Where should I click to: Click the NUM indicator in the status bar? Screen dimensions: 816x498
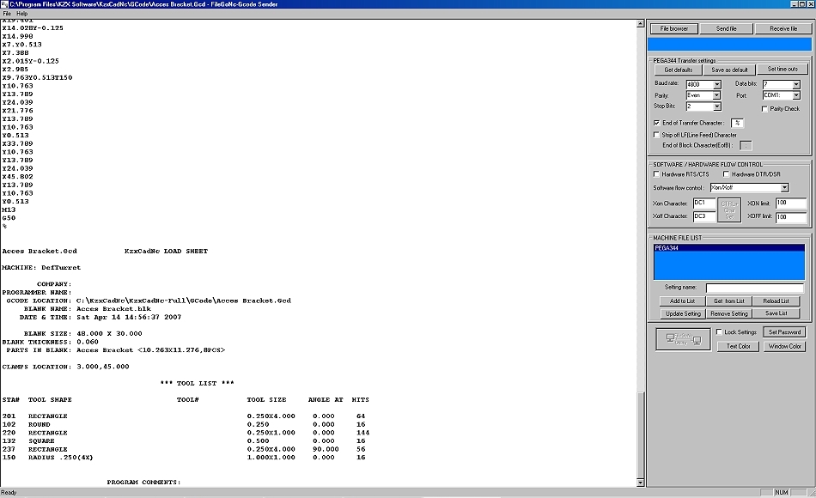click(x=781, y=492)
